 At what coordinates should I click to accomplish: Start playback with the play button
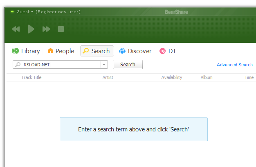[31, 29]
